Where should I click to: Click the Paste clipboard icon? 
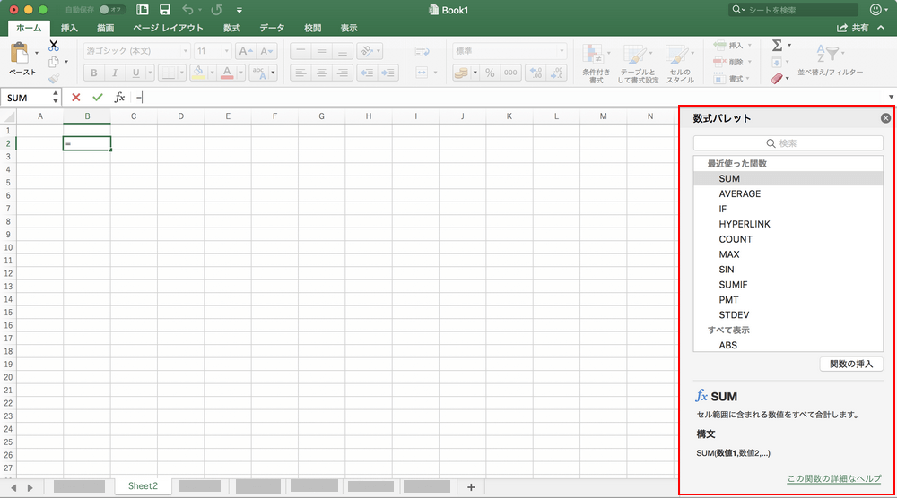[x=20, y=54]
